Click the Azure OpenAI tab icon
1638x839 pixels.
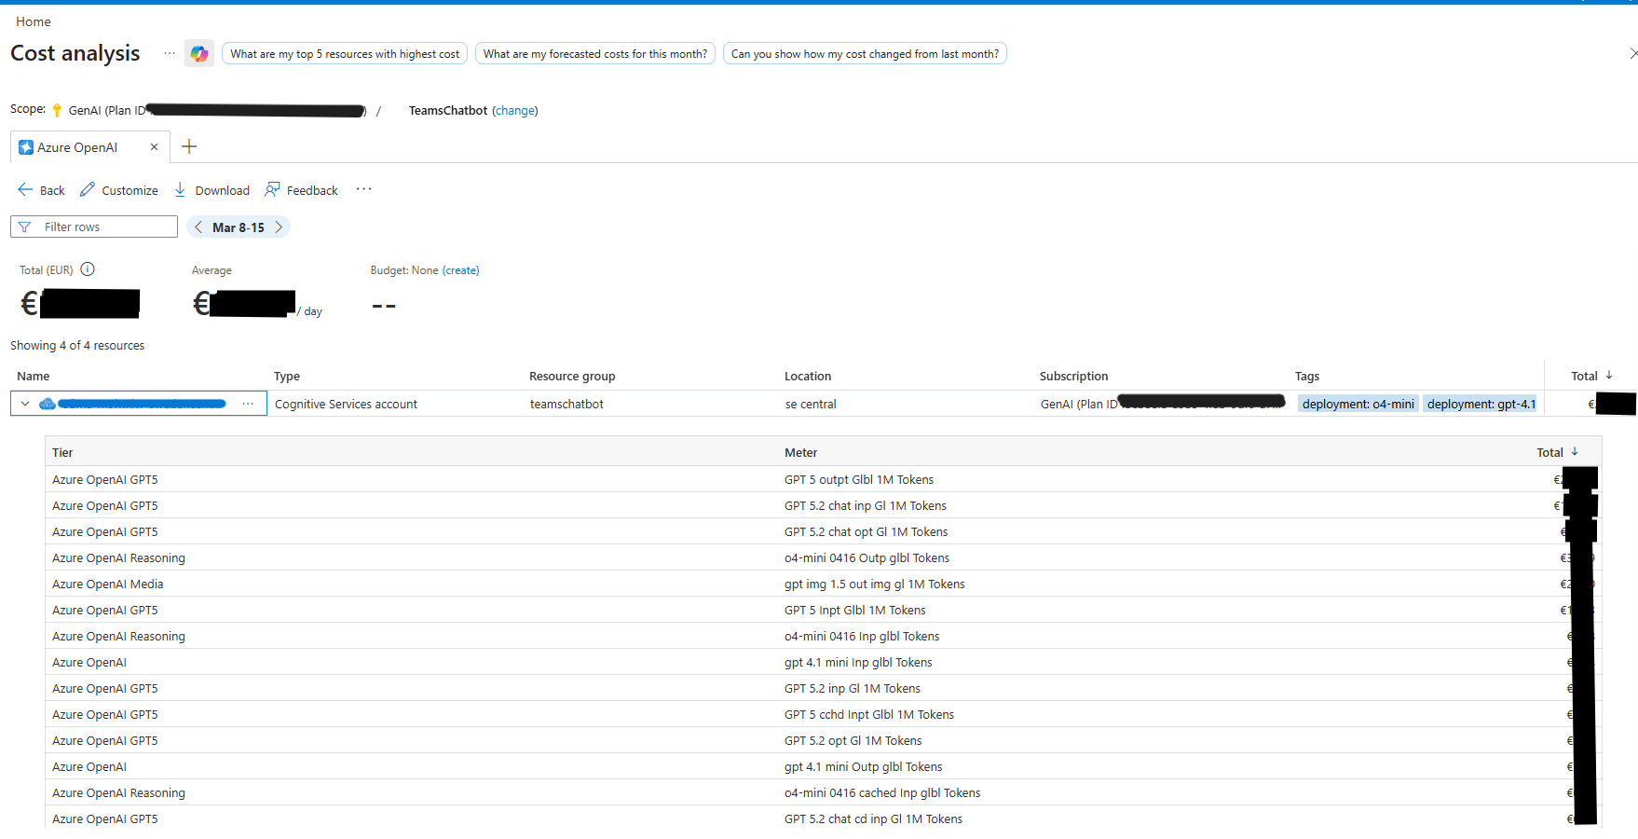pyautogui.click(x=26, y=147)
